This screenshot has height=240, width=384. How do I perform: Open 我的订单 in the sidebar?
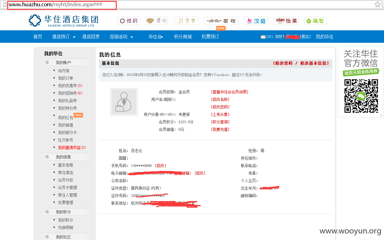65,78
